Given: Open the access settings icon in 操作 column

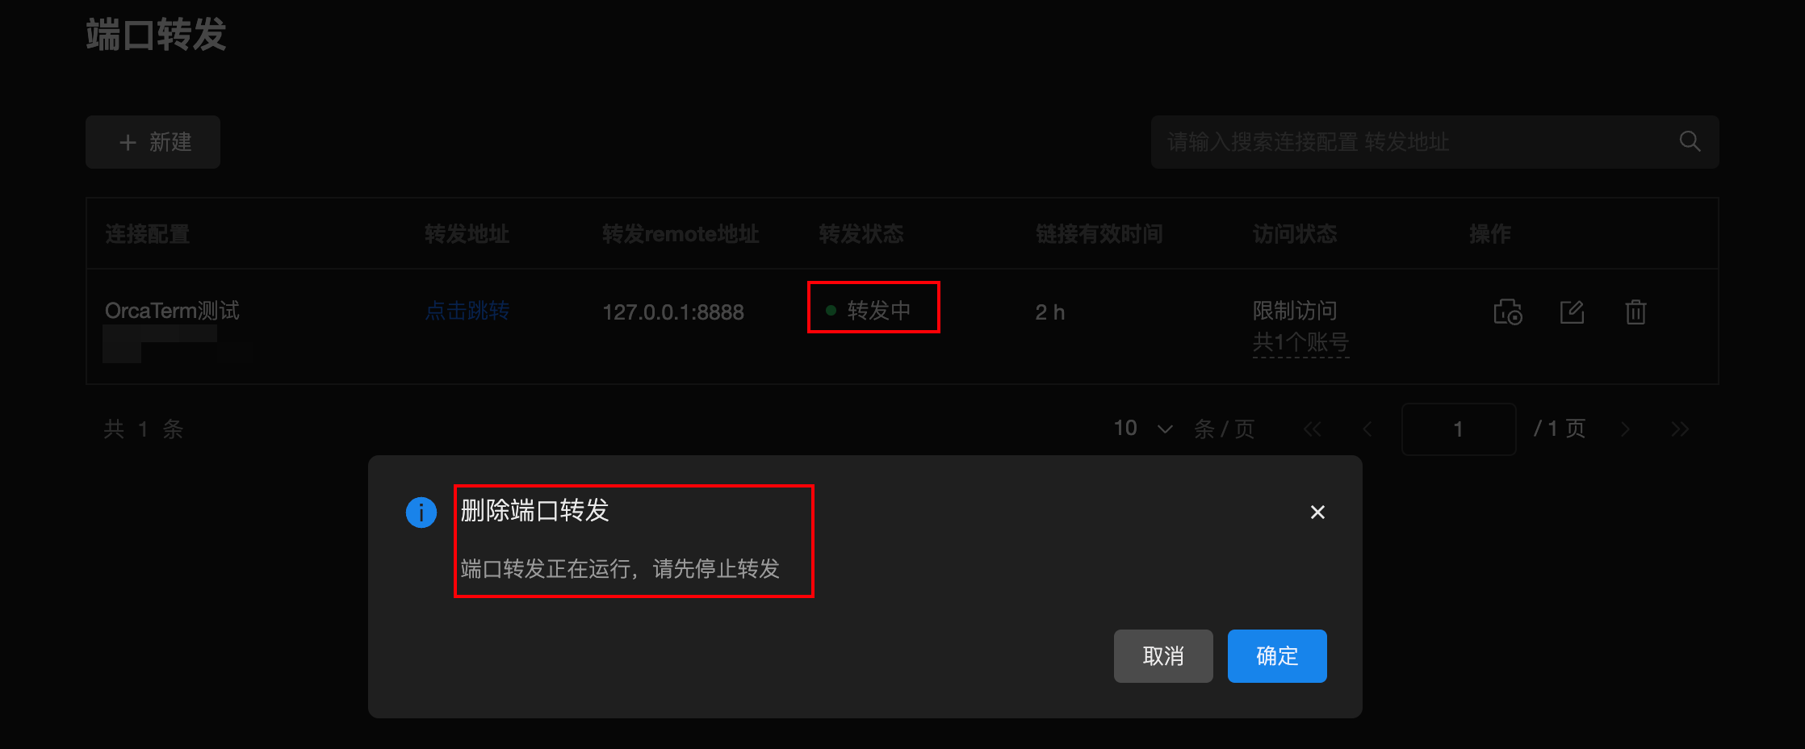Looking at the screenshot, I should [1507, 312].
